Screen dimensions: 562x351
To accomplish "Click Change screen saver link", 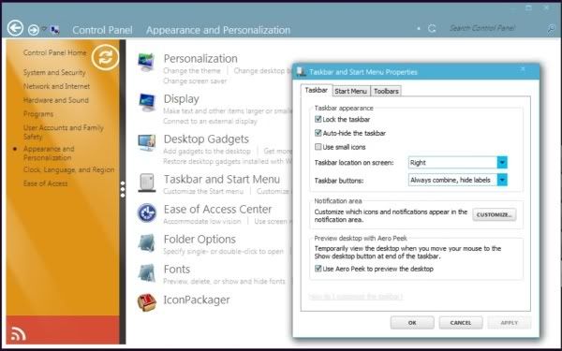I will coord(195,80).
